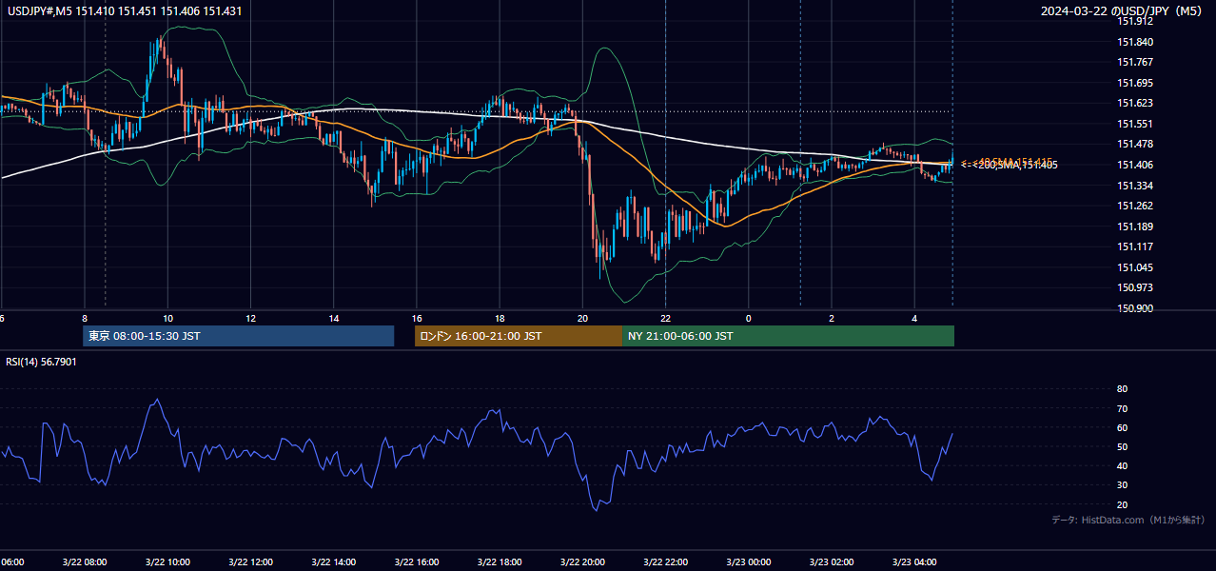Click RSI scale value 40
The image size is (1216, 571).
click(x=1122, y=465)
